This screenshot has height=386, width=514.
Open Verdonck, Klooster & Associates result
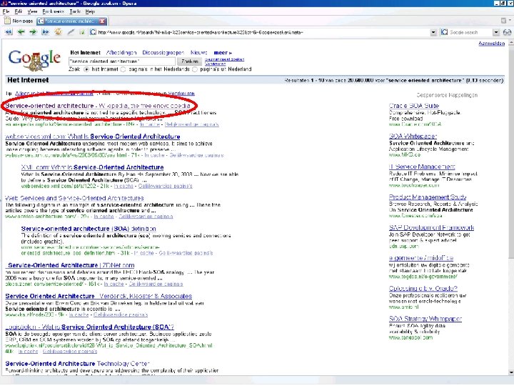pos(99,296)
